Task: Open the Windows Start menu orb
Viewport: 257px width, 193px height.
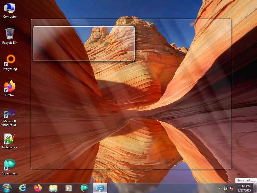Action: (7, 188)
